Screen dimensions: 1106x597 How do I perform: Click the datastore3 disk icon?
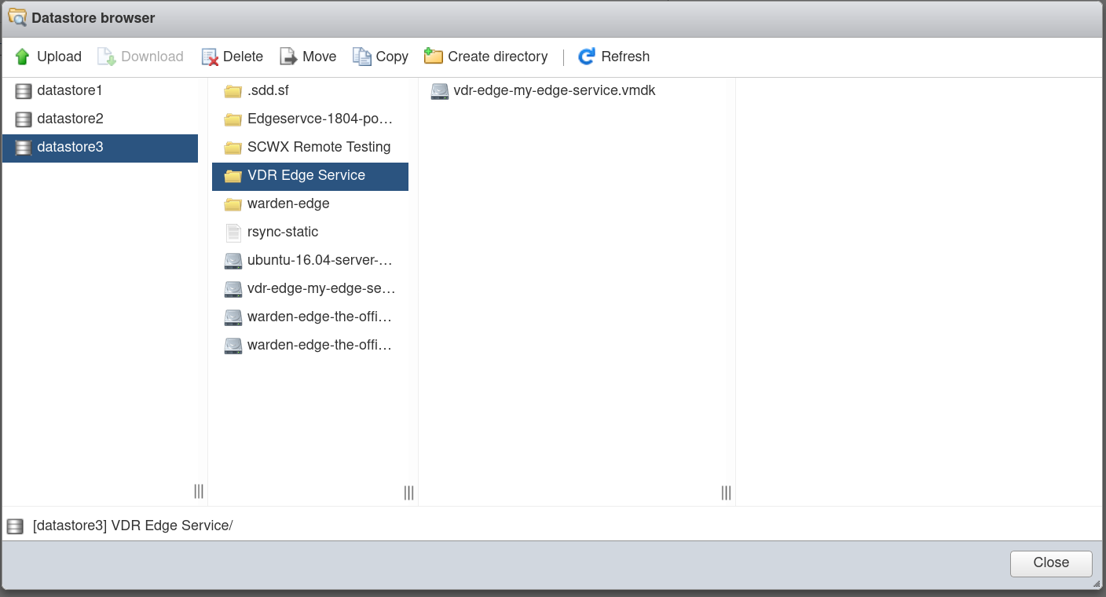(x=24, y=148)
